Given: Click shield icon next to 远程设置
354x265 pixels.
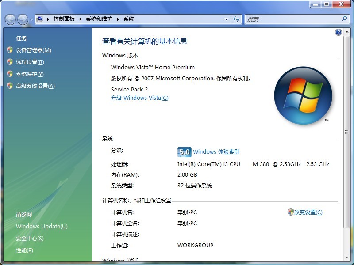Looking at the screenshot, I should [10, 62].
